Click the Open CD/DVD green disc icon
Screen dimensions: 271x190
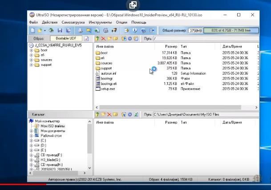click(51, 30)
